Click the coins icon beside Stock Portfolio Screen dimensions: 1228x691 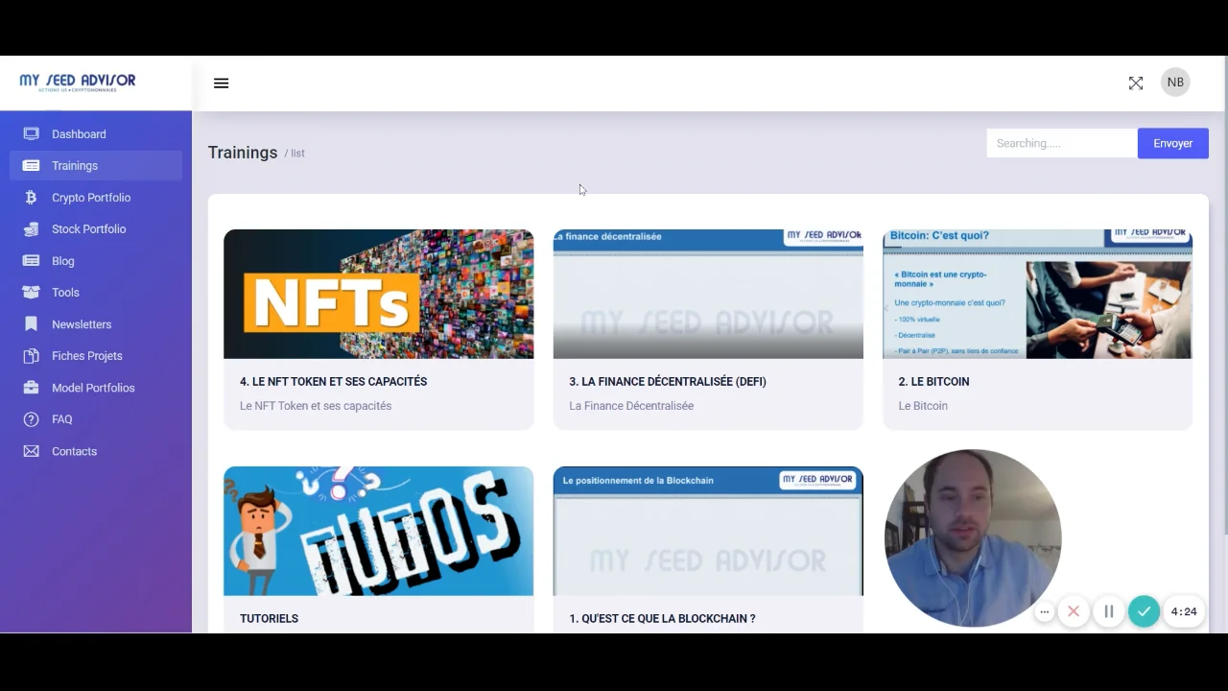[32, 229]
